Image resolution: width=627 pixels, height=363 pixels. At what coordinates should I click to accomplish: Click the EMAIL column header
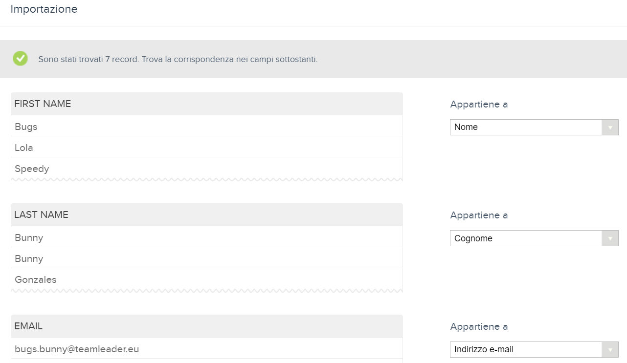[28, 326]
